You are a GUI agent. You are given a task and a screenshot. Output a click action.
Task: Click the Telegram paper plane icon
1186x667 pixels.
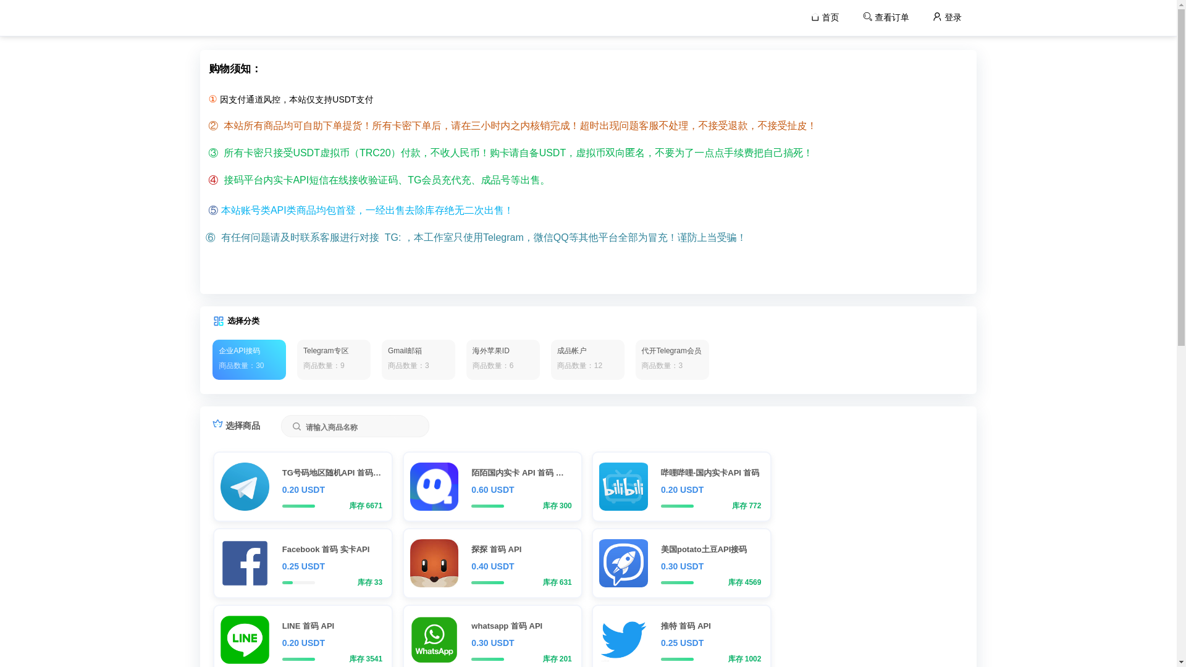coord(245,487)
